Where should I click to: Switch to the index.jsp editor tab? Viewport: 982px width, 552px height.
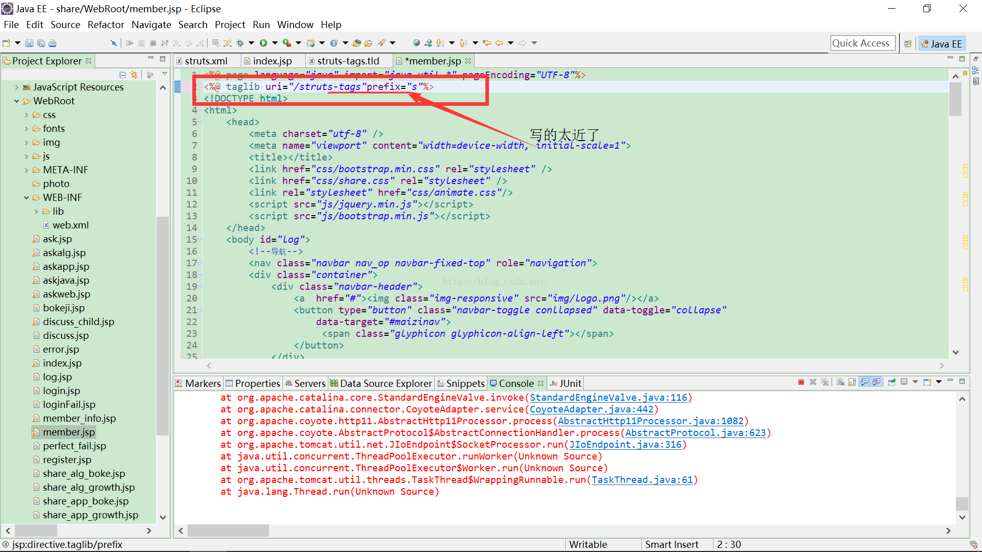point(272,61)
